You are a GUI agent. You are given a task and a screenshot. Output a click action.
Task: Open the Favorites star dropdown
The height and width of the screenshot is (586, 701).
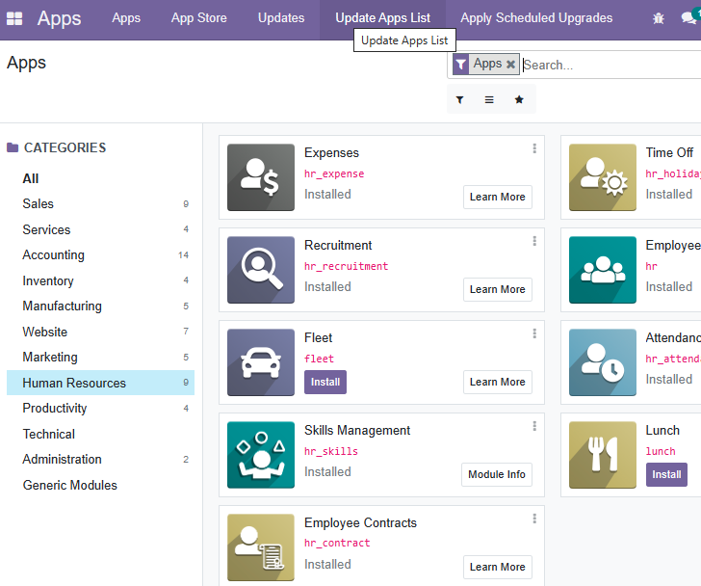pos(519,99)
